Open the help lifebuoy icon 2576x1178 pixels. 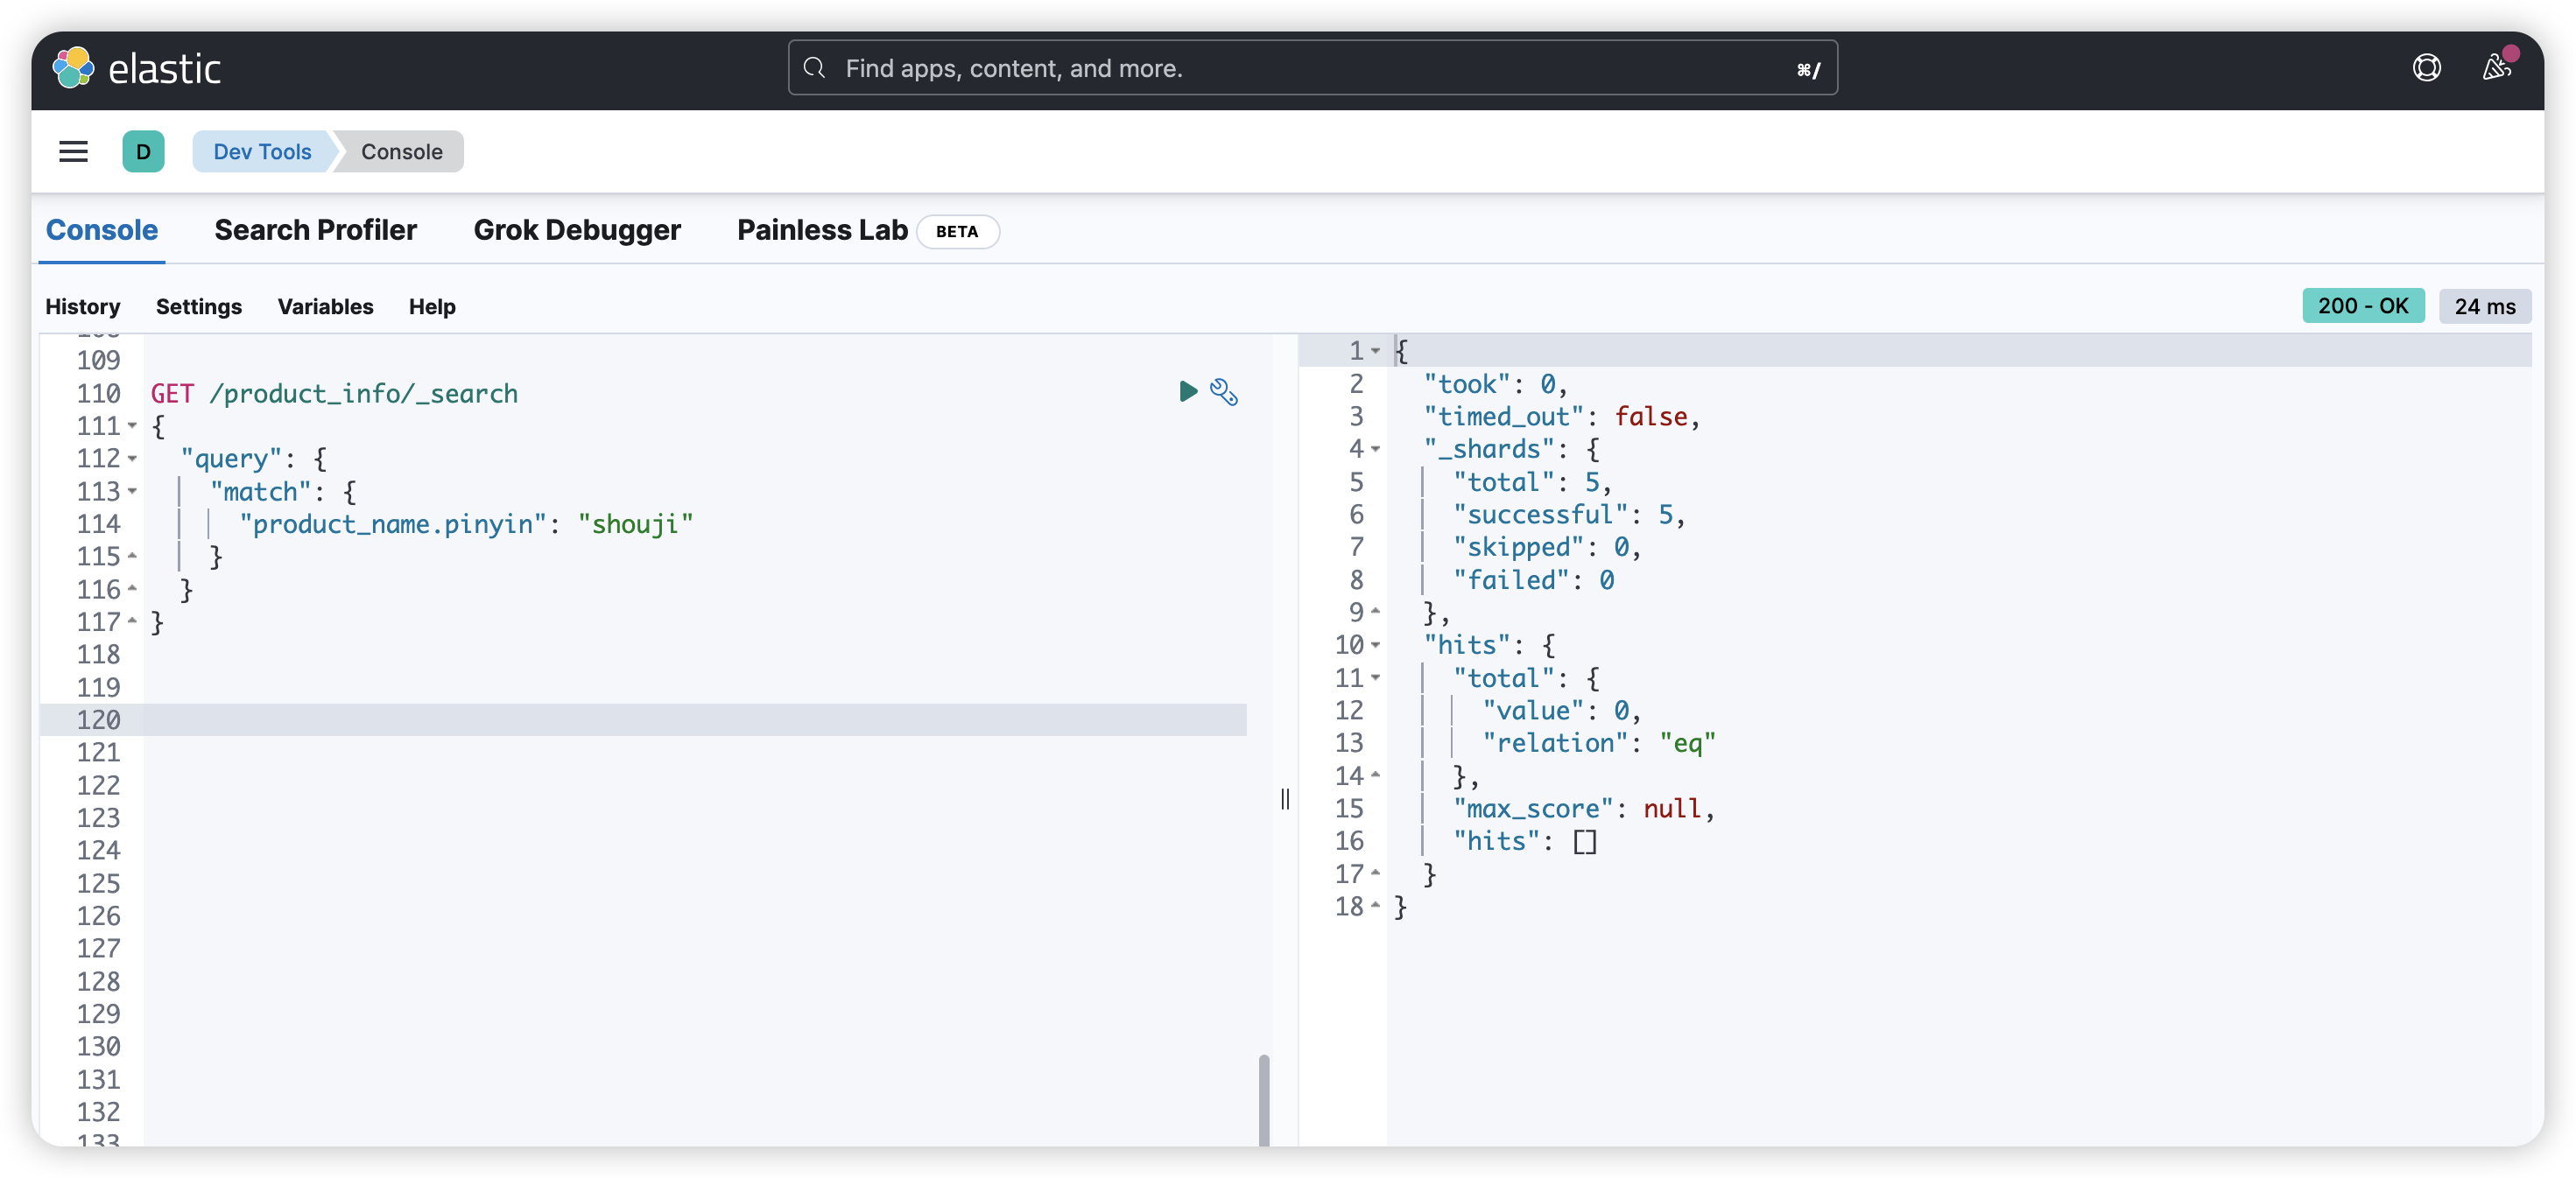click(2426, 68)
